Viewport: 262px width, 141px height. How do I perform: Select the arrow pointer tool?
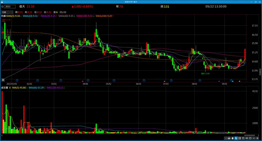(x=236, y=138)
